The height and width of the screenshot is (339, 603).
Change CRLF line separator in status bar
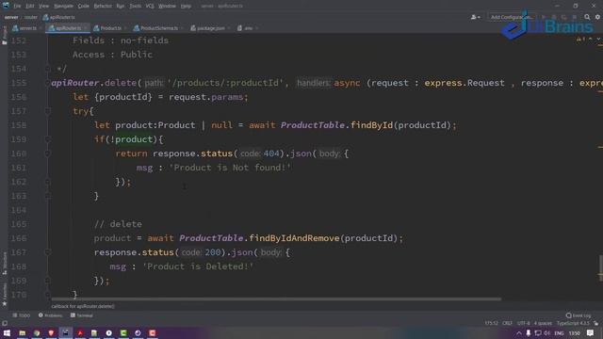tap(507, 324)
